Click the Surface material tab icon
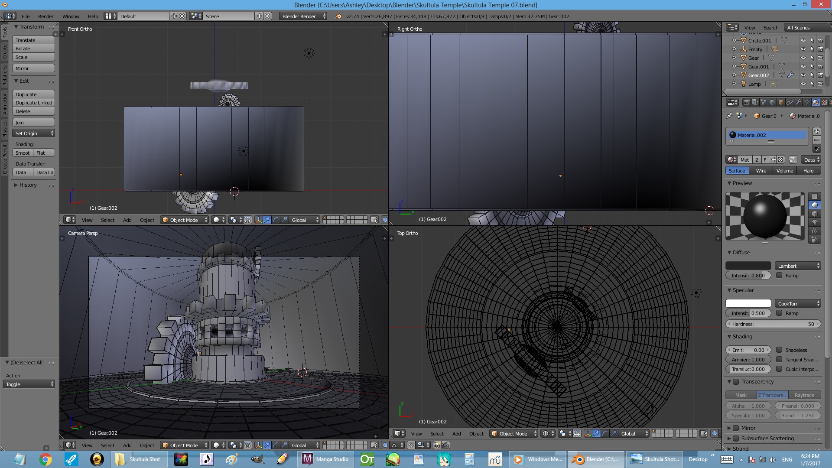The width and height of the screenshot is (832, 468). [x=738, y=170]
